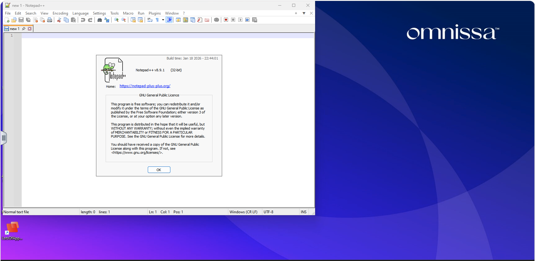The image size is (535, 261).
Task: Open the Search menu
Action: pyautogui.click(x=31, y=13)
